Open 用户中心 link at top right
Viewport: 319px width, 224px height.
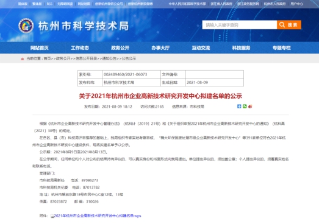point(296,4)
